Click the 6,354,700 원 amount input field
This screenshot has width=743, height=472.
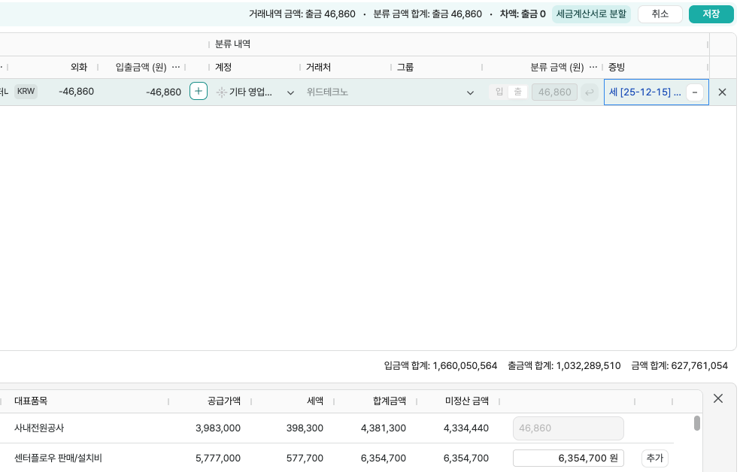click(568, 458)
